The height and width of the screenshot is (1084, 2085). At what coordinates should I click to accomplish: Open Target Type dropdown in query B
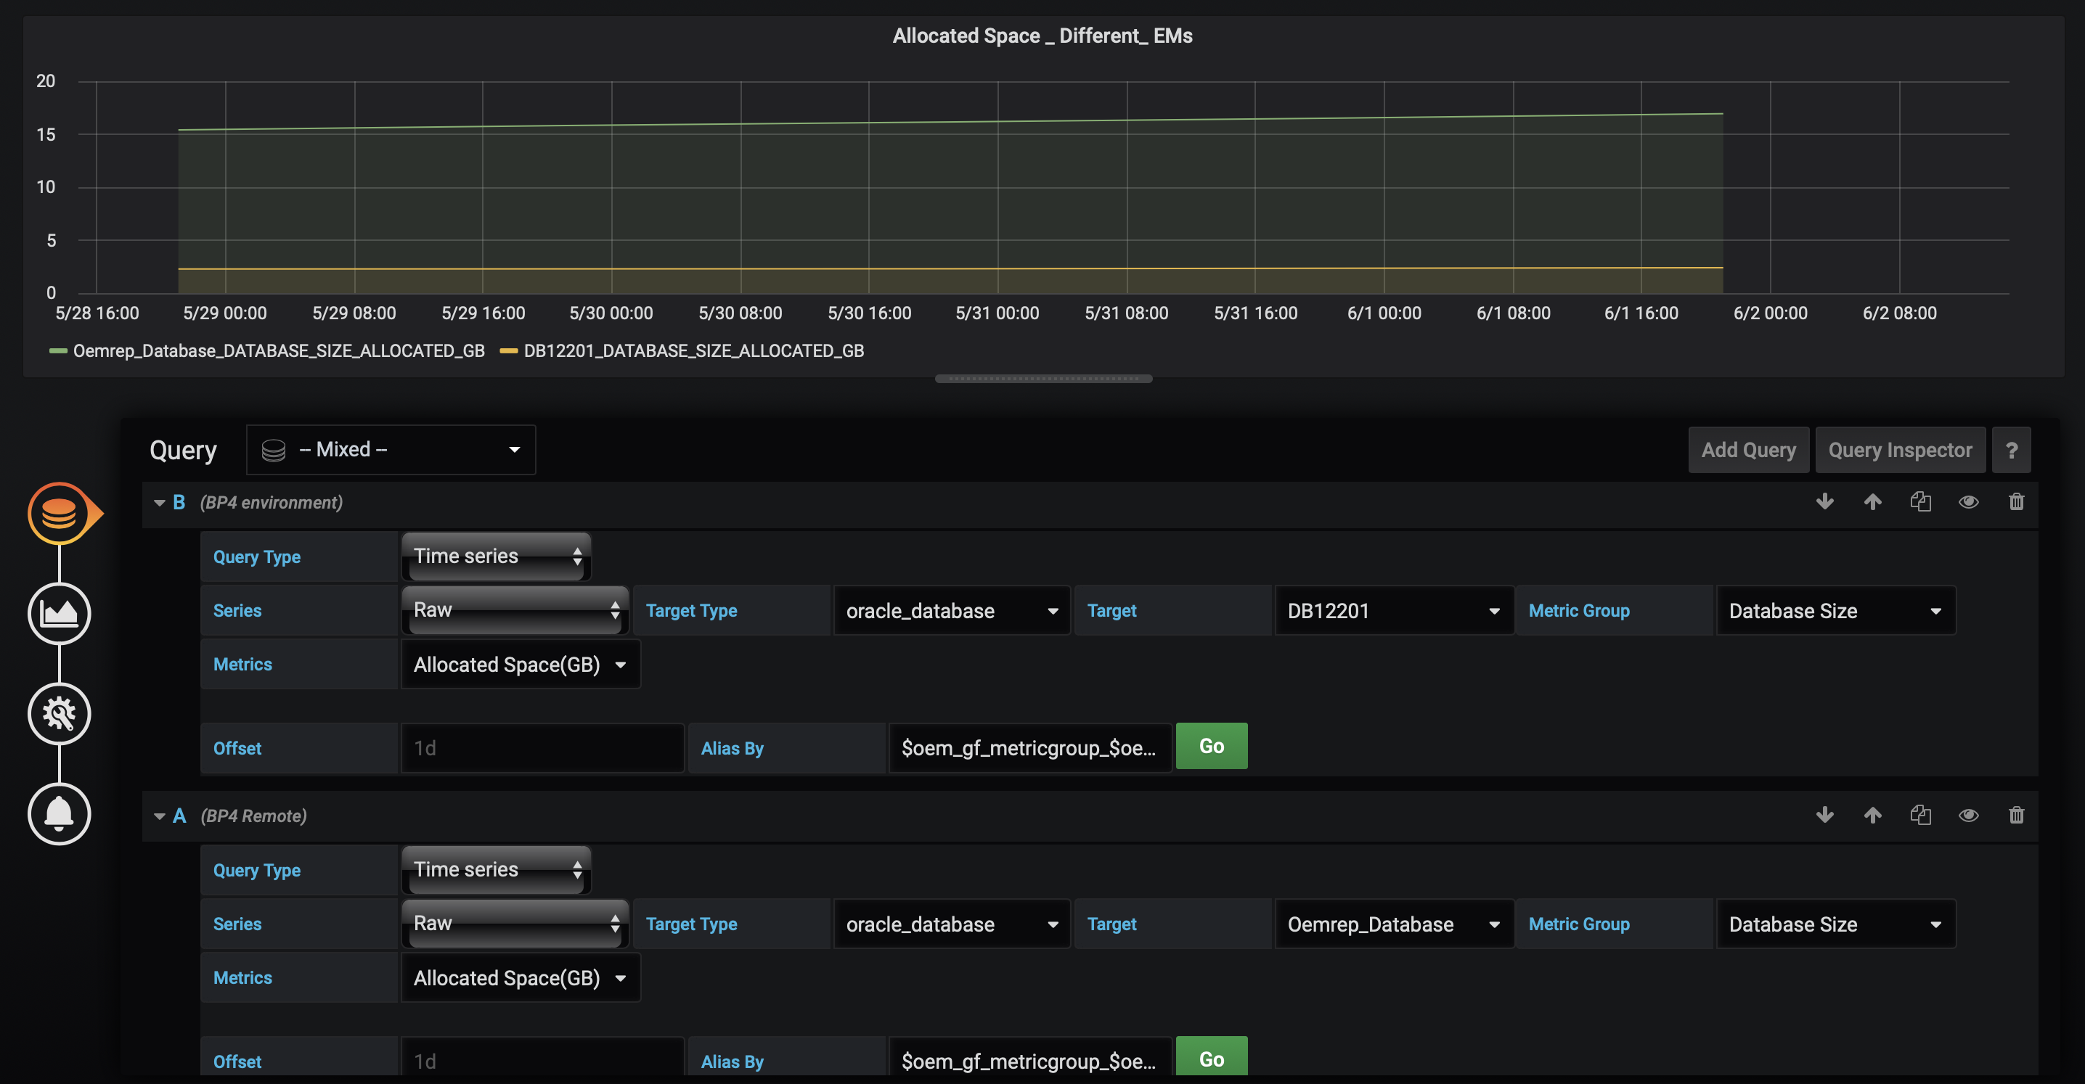(x=952, y=611)
